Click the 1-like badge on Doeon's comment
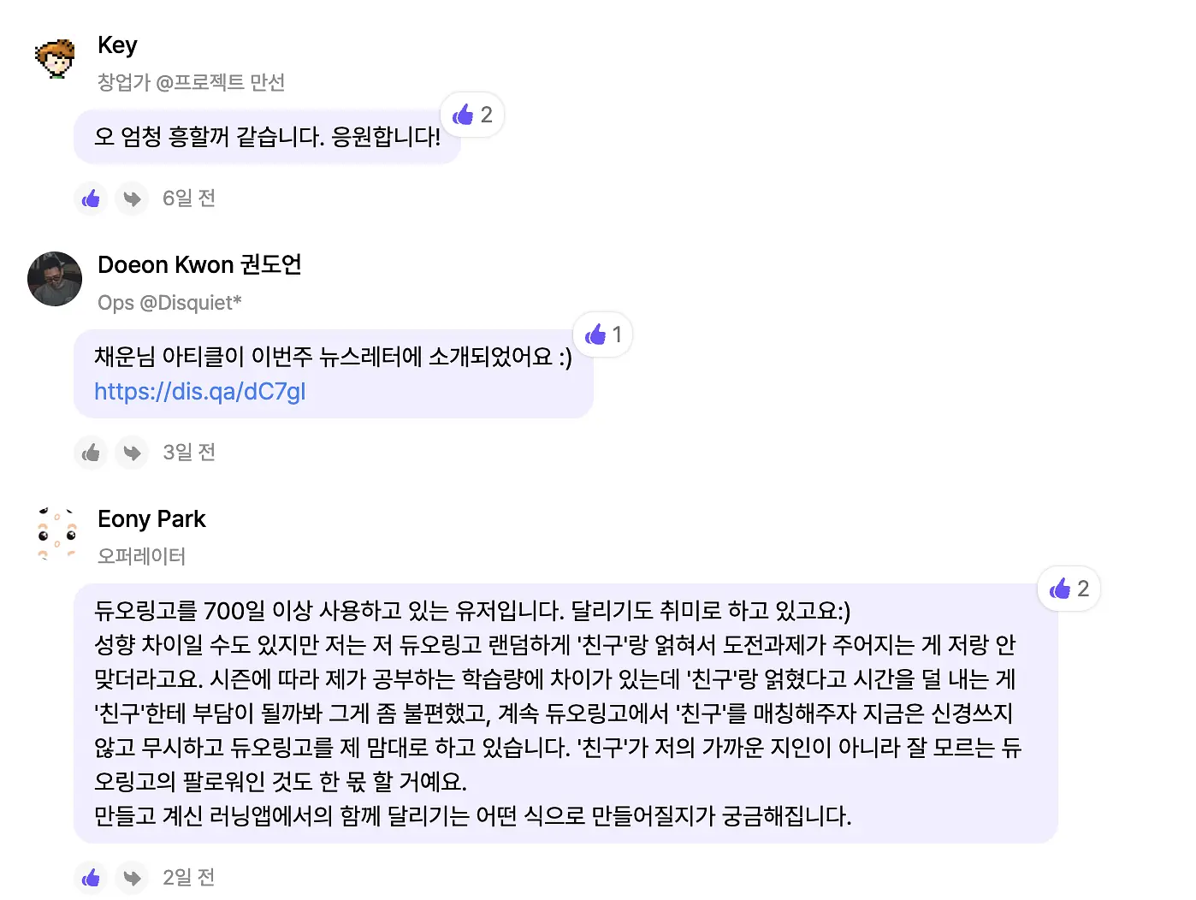Image resolution: width=1196 pixels, height=900 pixels. (603, 335)
